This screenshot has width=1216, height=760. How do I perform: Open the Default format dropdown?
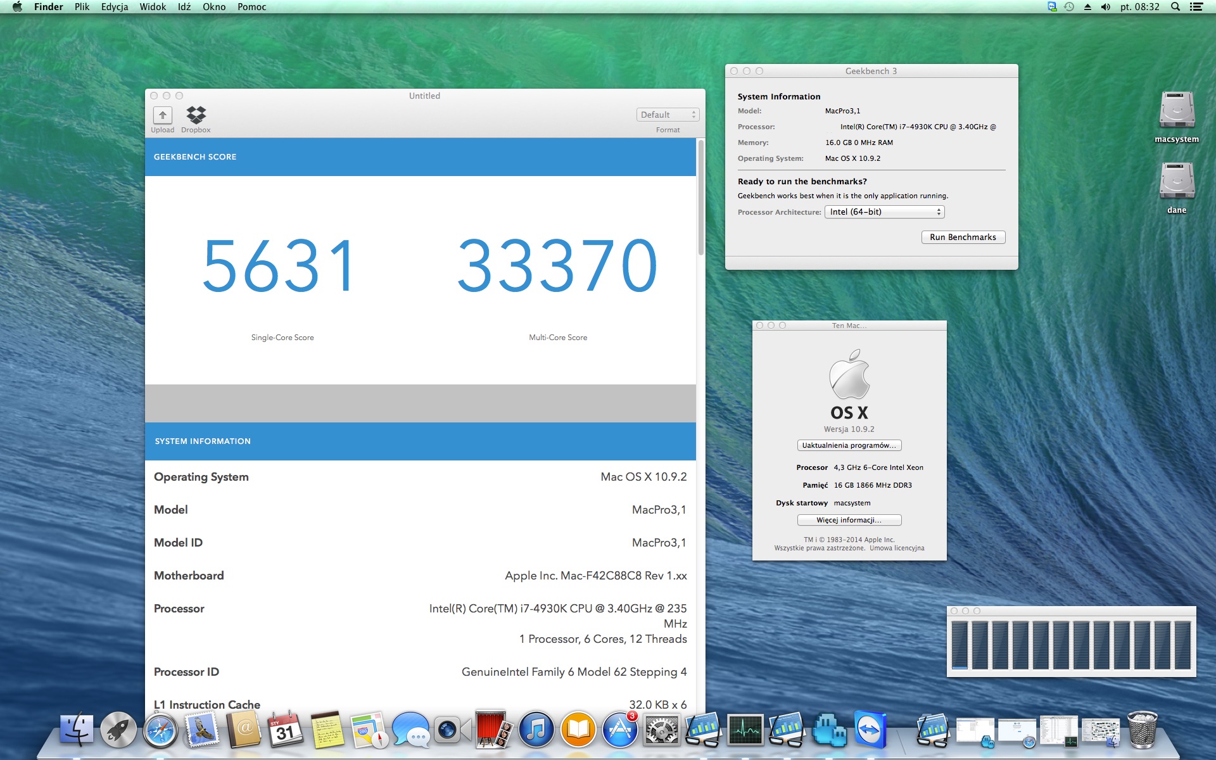click(x=668, y=115)
